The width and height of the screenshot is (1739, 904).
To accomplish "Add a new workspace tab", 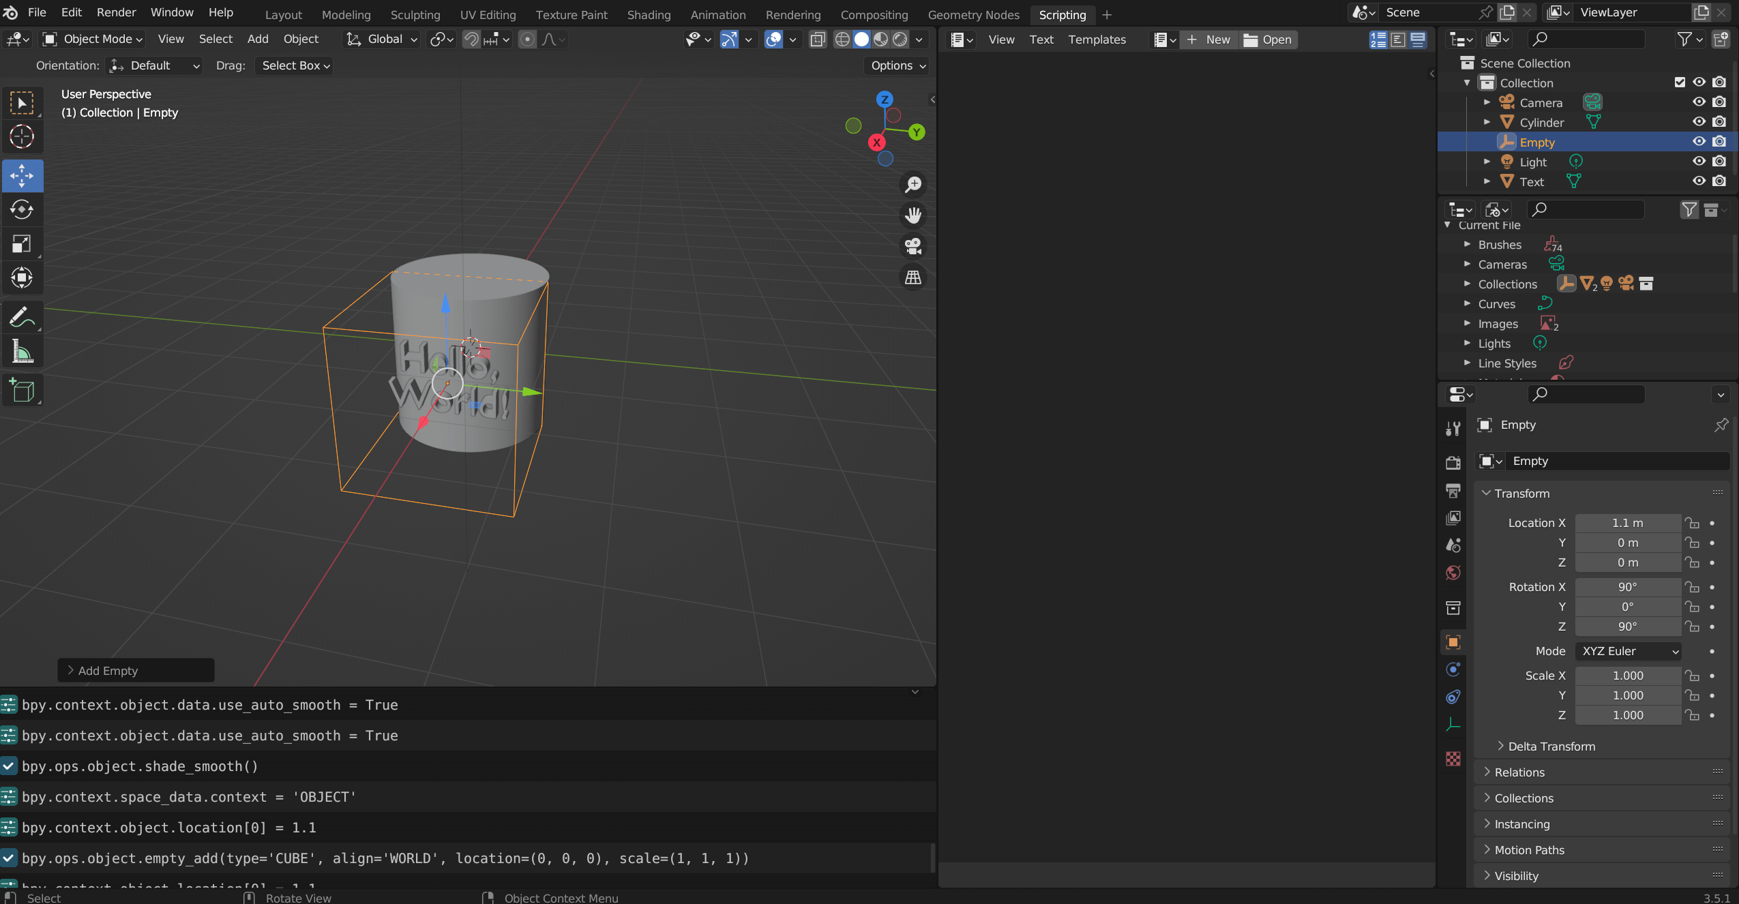I will (x=1107, y=14).
